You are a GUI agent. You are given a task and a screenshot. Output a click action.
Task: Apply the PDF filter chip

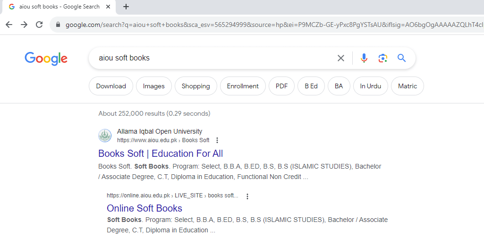(281, 86)
